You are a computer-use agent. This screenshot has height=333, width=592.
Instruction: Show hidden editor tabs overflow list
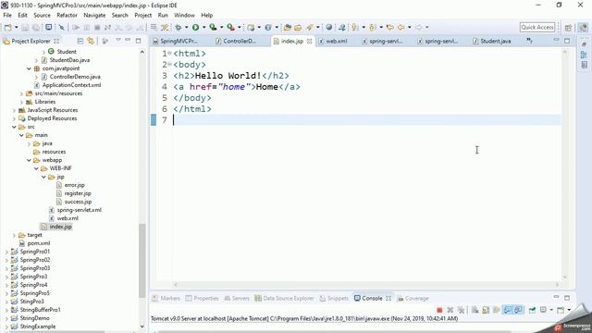click(529, 41)
